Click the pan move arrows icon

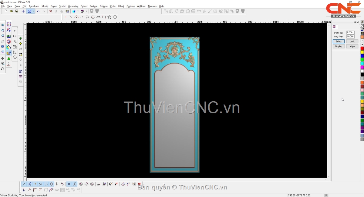point(3,58)
